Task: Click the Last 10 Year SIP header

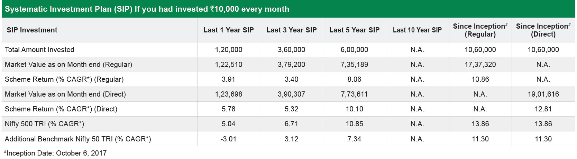Action: pyautogui.click(x=417, y=30)
